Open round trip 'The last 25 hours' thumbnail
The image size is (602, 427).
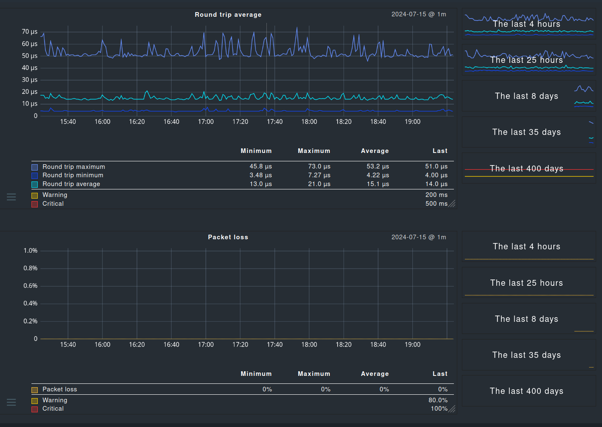pos(529,60)
